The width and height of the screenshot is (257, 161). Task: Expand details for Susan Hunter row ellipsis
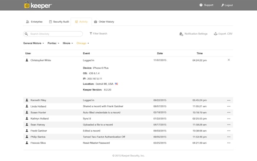click(229, 112)
